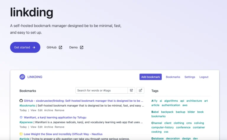
Task: Select the art tag
Action: [206, 101]
